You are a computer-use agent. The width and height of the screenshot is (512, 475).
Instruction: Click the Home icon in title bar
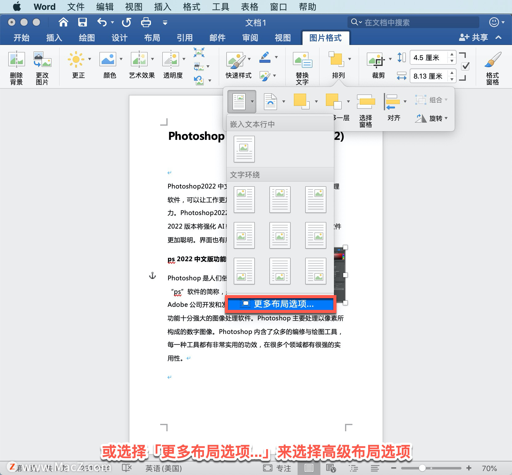[x=63, y=22]
